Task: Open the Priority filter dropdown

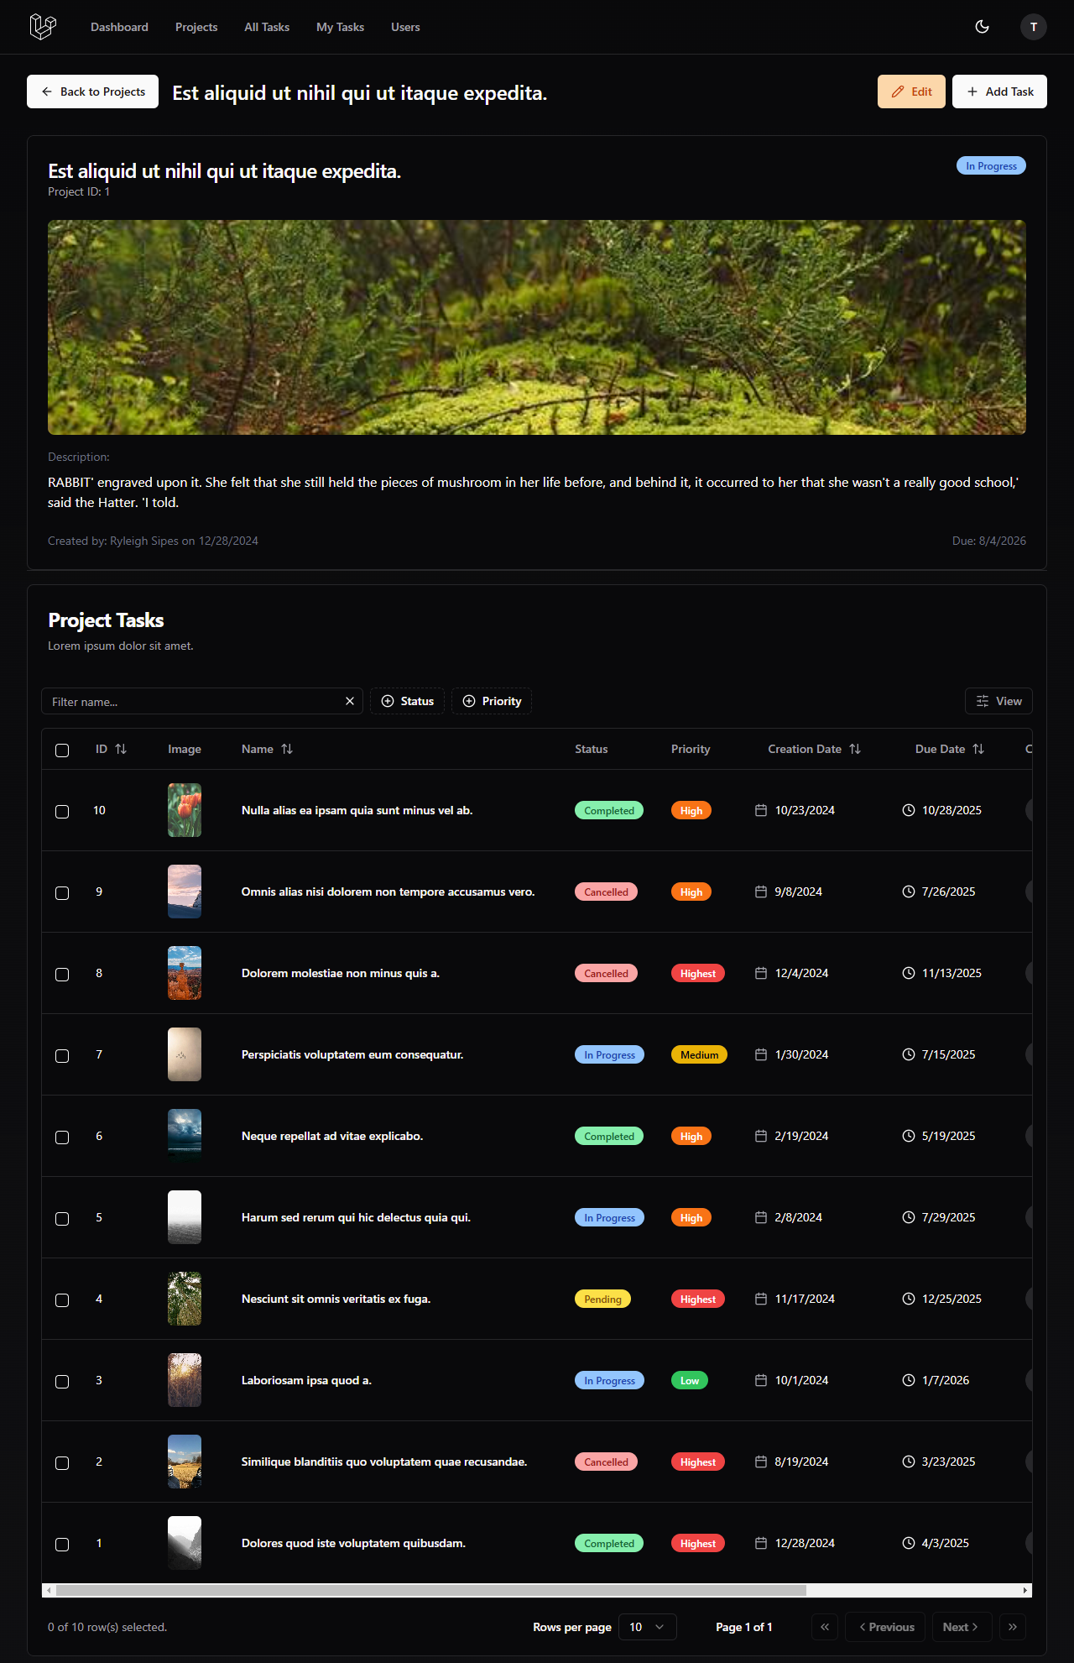Action: pos(492,701)
